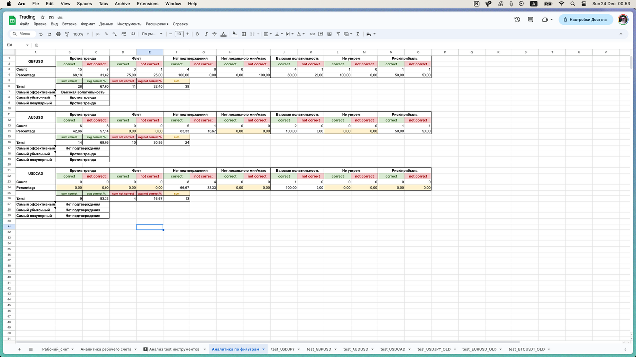
Task: Open horizontal align dropdown
Action: coord(267,34)
